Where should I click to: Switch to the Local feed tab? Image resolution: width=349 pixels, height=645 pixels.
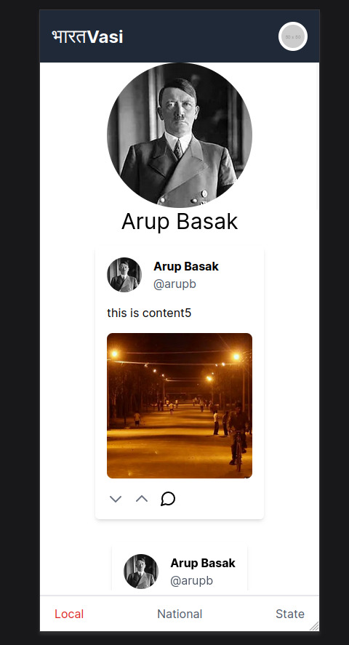[69, 614]
